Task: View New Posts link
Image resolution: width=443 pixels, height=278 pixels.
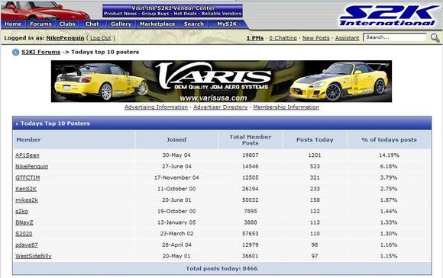Action: click(316, 38)
